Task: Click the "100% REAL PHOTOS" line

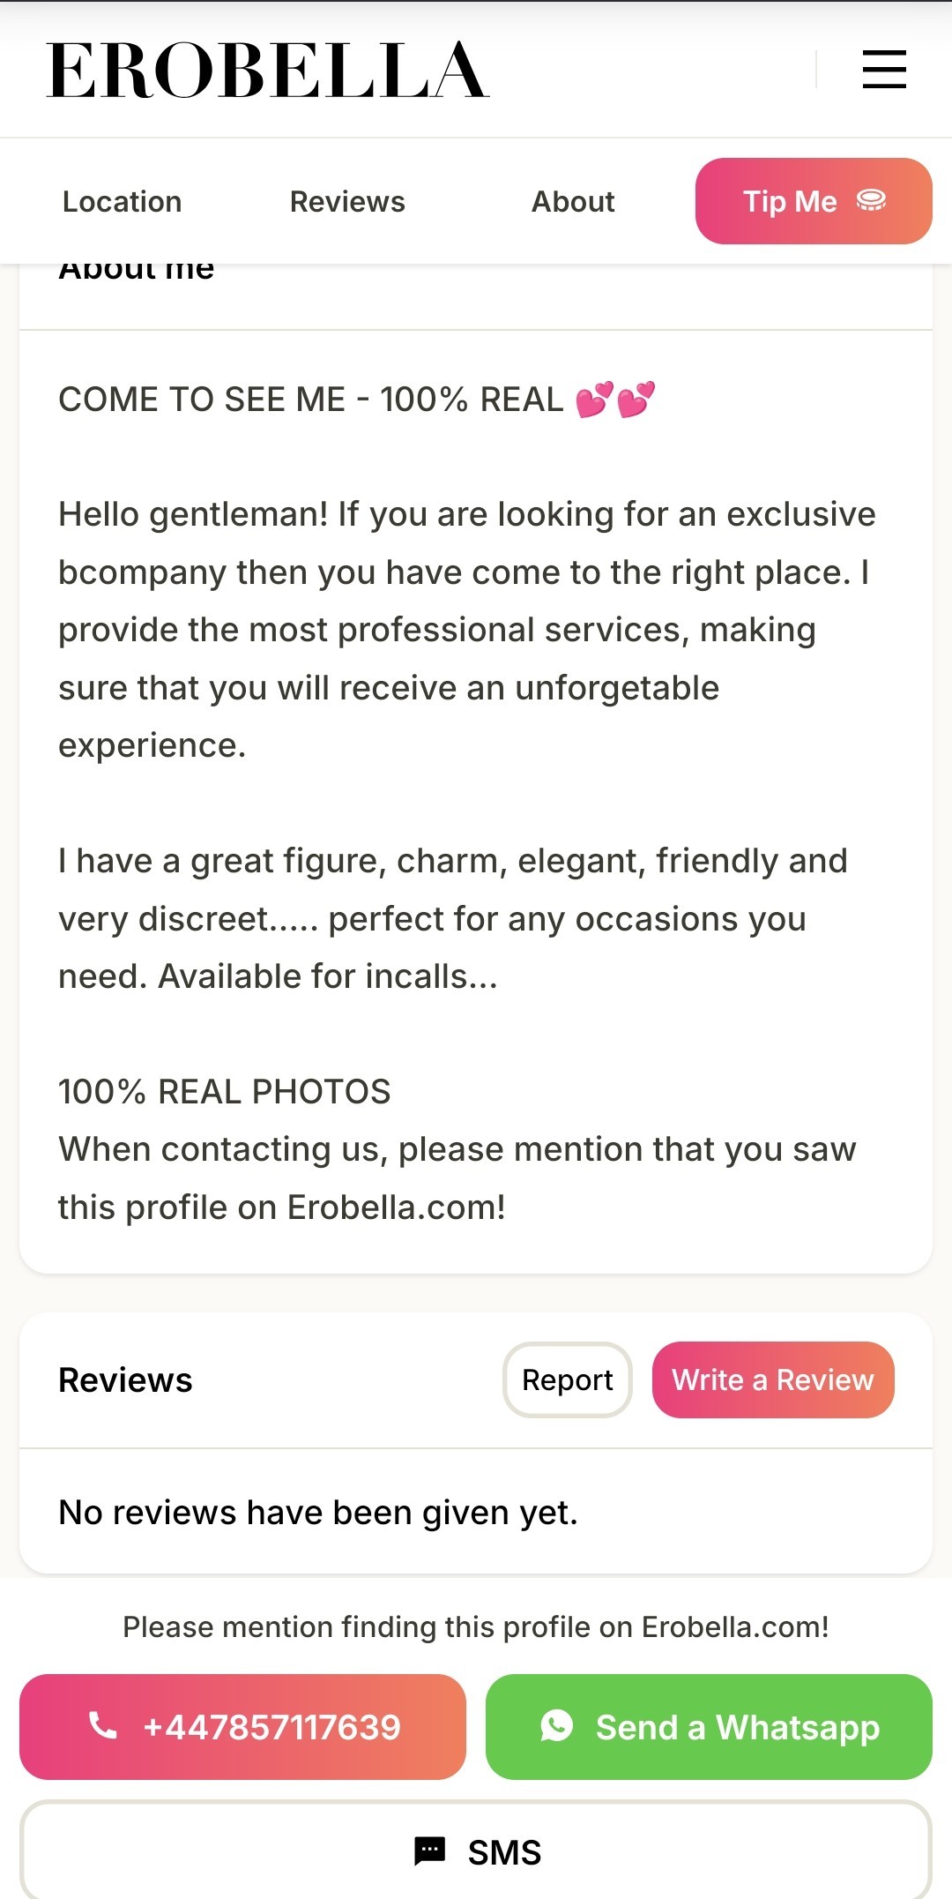Action: [225, 1092]
